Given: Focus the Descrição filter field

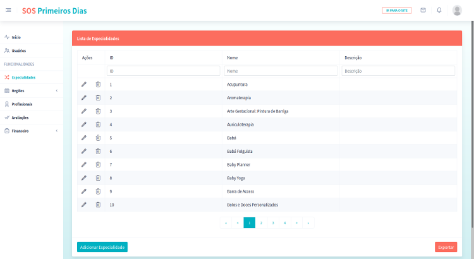Looking at the screenshot, I should tap(398, 71).
